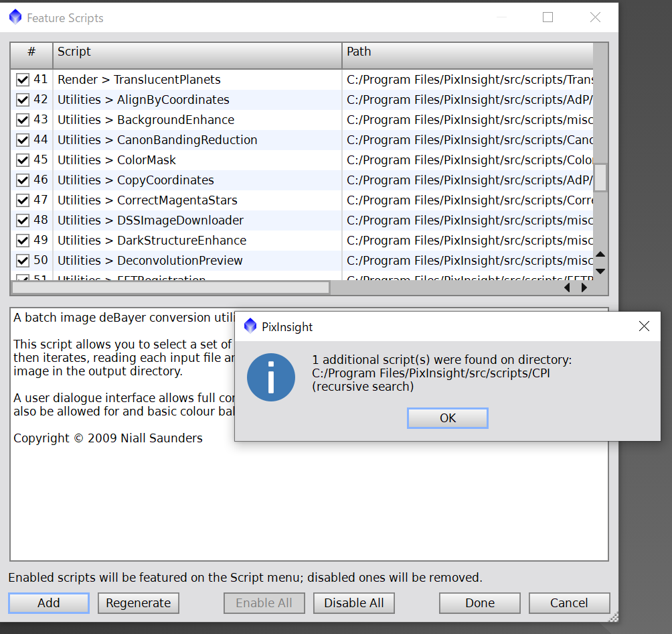This screenshot has width=672, height=634.
Task: Uncheck script 49 DarkStructureEnhance checkbox
Action: pyautogui.click(x=22, y=241)
